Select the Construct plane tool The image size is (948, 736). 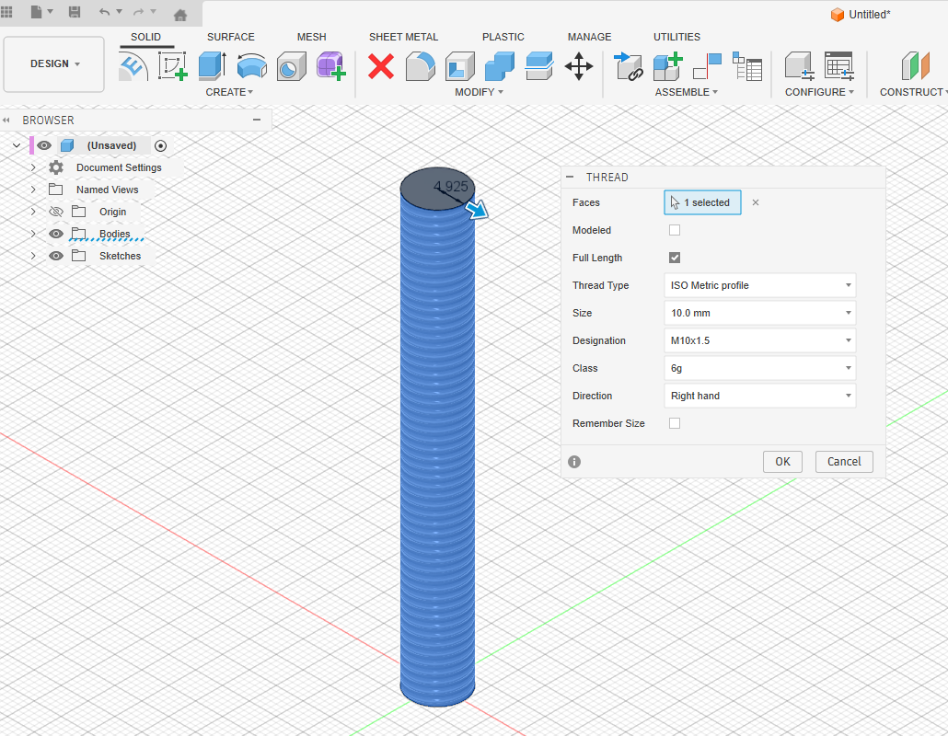[916, 66]
